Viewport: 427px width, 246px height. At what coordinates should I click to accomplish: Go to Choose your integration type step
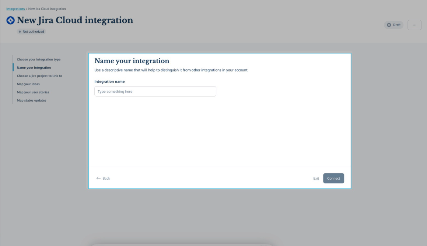[39, 59]
